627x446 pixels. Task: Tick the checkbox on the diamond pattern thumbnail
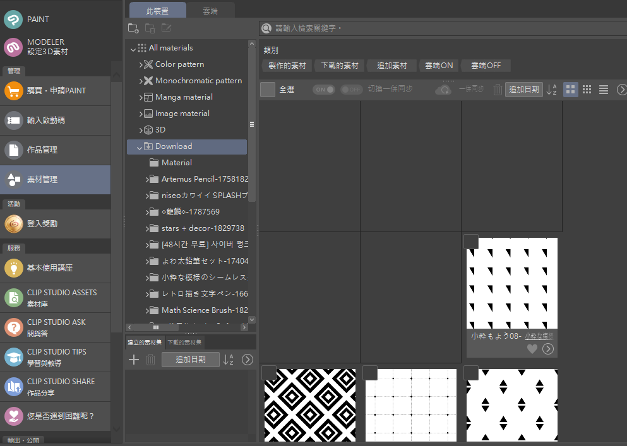coord(269,372)
